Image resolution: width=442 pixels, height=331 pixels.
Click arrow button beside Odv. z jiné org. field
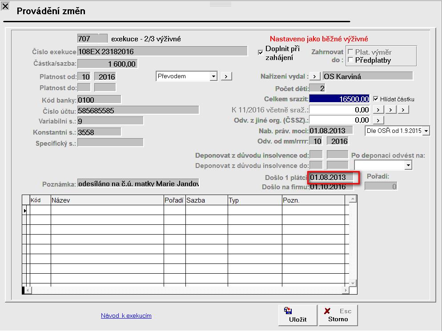pos(378,120)
